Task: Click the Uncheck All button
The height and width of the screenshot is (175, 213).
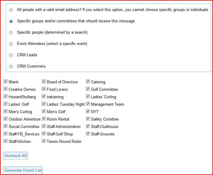Action: (x=16, y=156)
